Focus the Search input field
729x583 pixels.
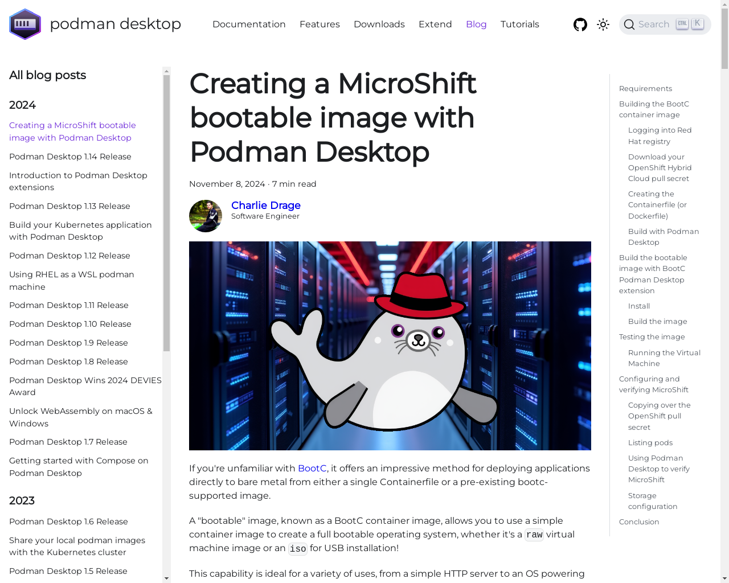665,24
